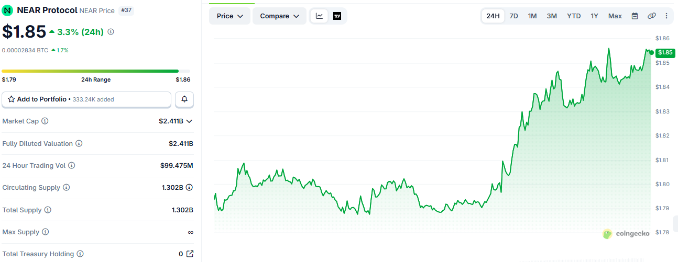Screen dimensions: 678x262
Task: Switch chart to YTD range
Action: 574,16
